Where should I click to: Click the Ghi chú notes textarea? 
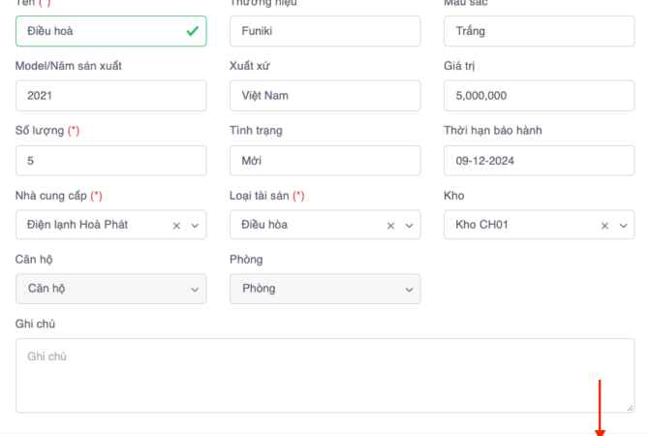pyautogui.click(x=324, y=375)
